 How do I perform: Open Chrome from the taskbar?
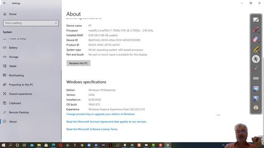coord(82,145)
